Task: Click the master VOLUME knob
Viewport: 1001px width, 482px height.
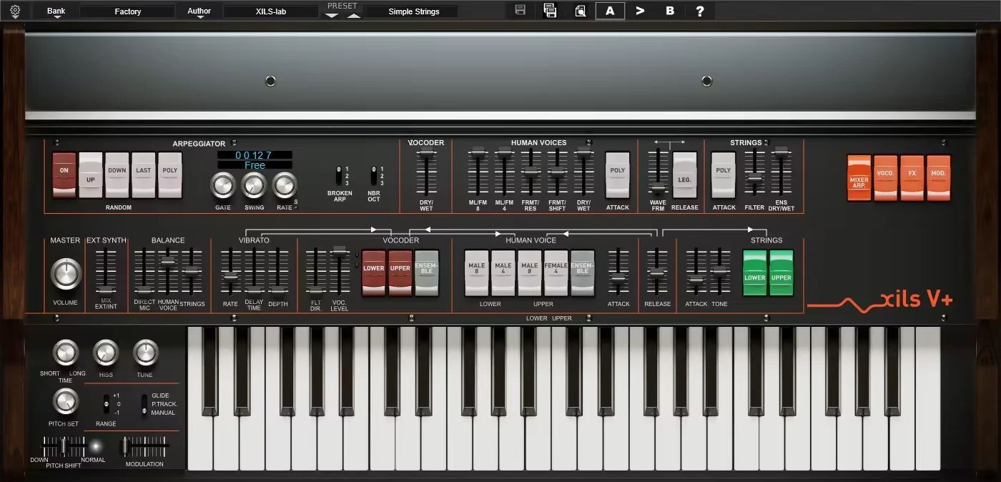Action: pos(66,274)
